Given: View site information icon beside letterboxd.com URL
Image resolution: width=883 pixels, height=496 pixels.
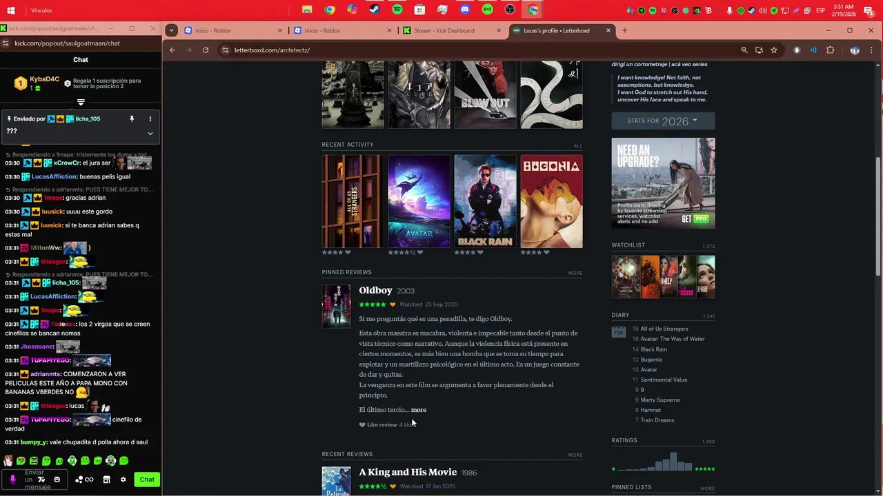Looking at the screenshot, I should point(224,50).
